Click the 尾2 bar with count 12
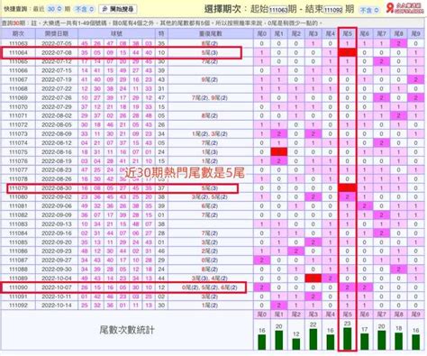Image resolution: width=427 pixels, height=356 pixels. point(295,344)
